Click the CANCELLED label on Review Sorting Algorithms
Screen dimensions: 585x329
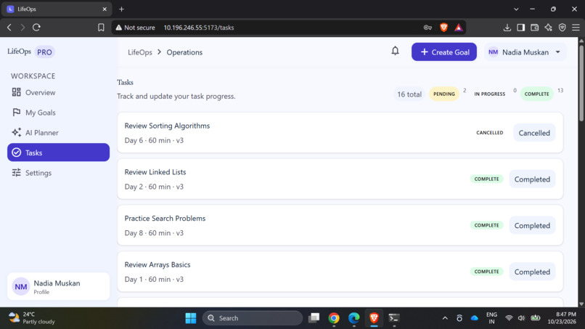(x=489, y=133)
